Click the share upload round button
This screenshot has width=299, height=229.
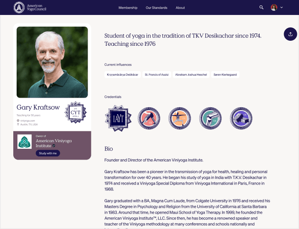[290, 34]
